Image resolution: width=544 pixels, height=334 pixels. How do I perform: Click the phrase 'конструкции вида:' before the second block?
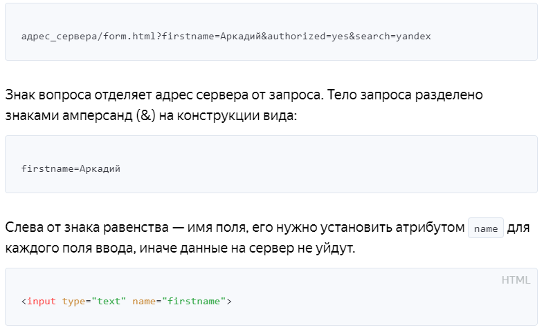pos(237,116)
